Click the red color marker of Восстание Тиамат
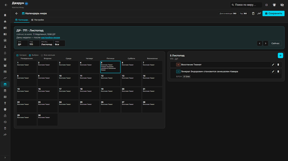The height and width of the screenshot is (161, 288). click(178, 65)
